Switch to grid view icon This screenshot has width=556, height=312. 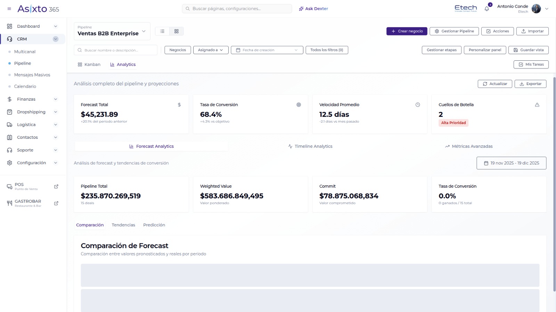[177, 31]
